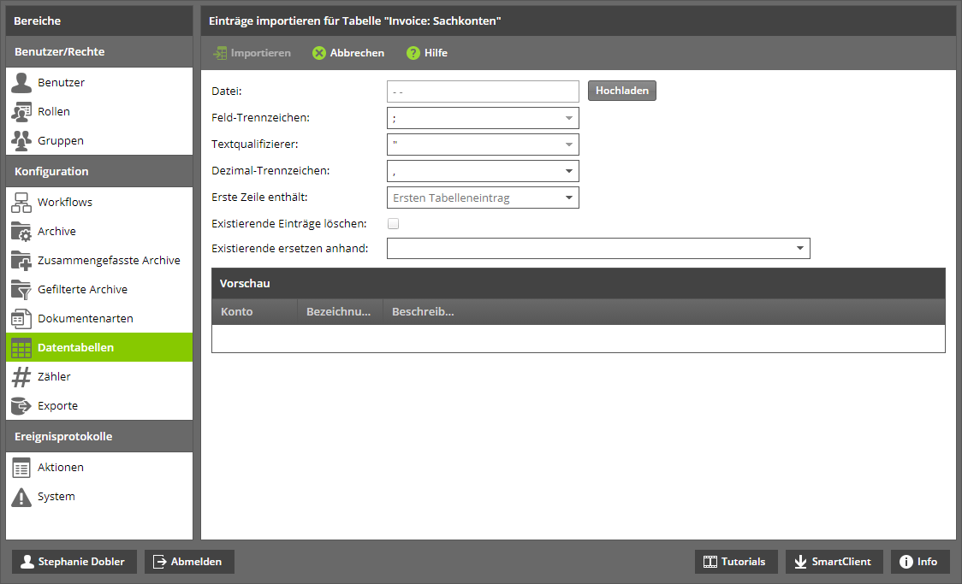Go to Workflows configuration
The image size is (962, 584).
coord(99,203)
